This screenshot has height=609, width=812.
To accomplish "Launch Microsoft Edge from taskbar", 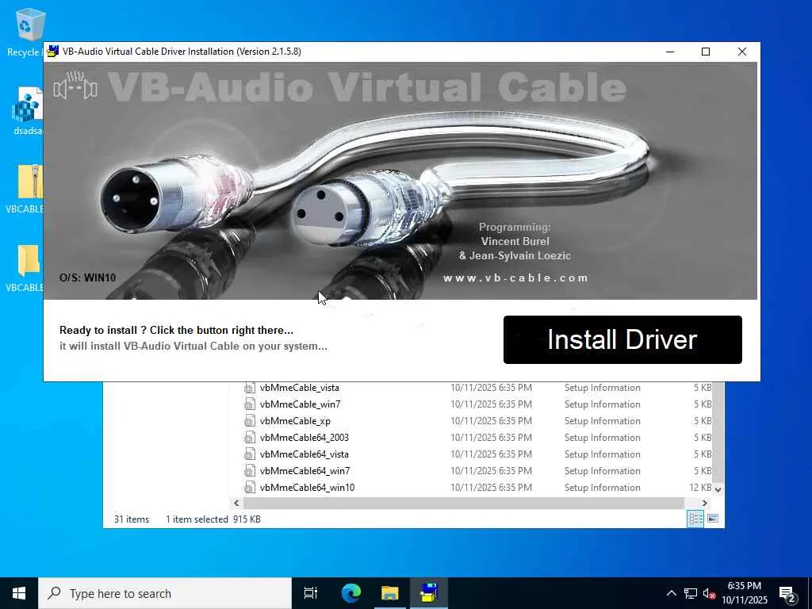I will click(350, 593).
